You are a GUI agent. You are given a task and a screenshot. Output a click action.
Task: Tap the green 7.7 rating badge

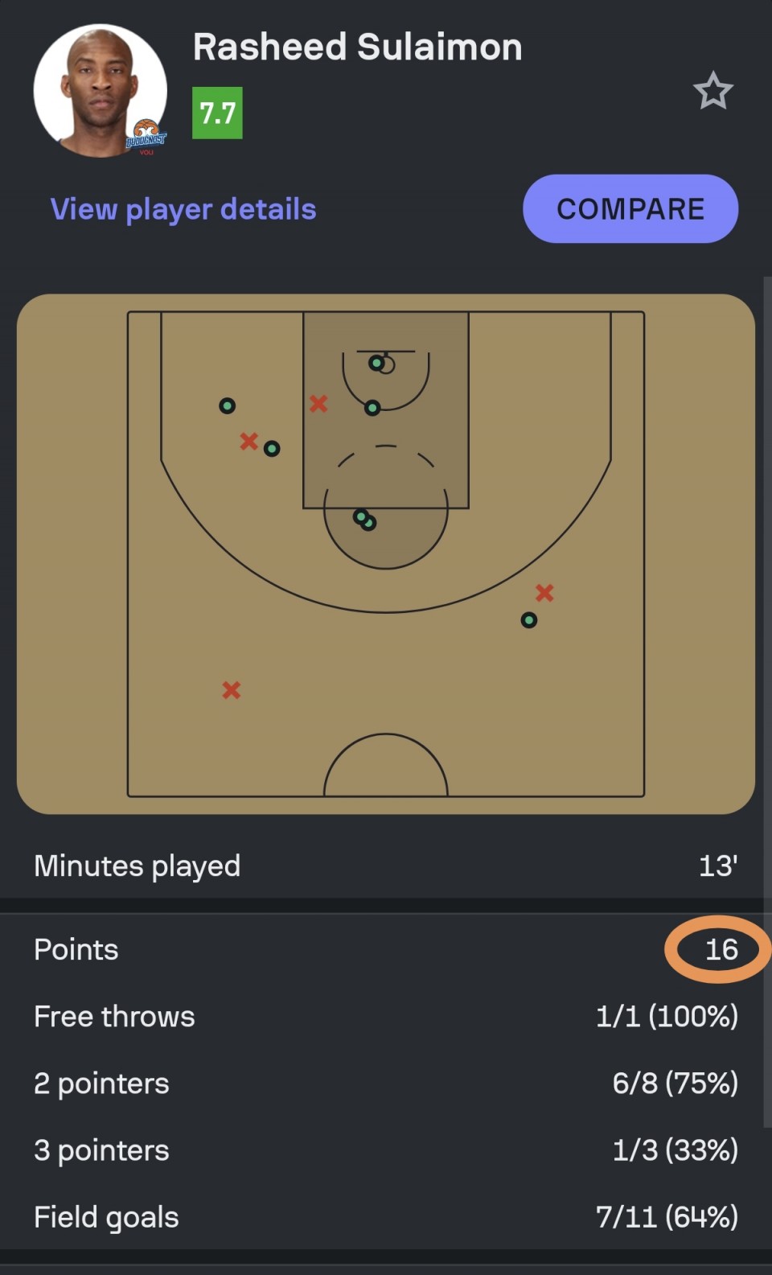tap(217, 113)
